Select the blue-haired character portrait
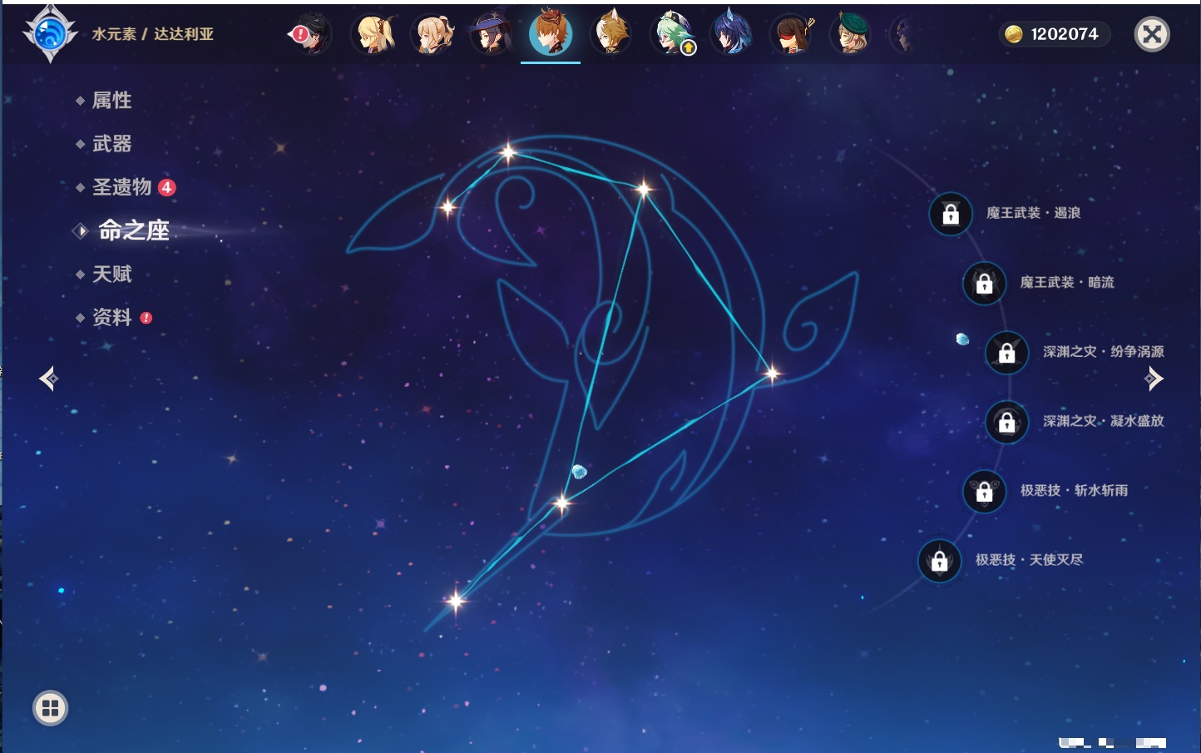This screenshot has width=1201, height=753. [x=732, y=34]
